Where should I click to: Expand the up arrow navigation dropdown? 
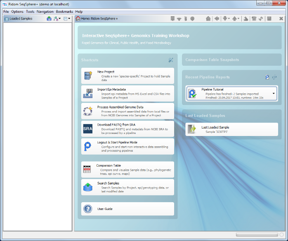pos(238,19)
